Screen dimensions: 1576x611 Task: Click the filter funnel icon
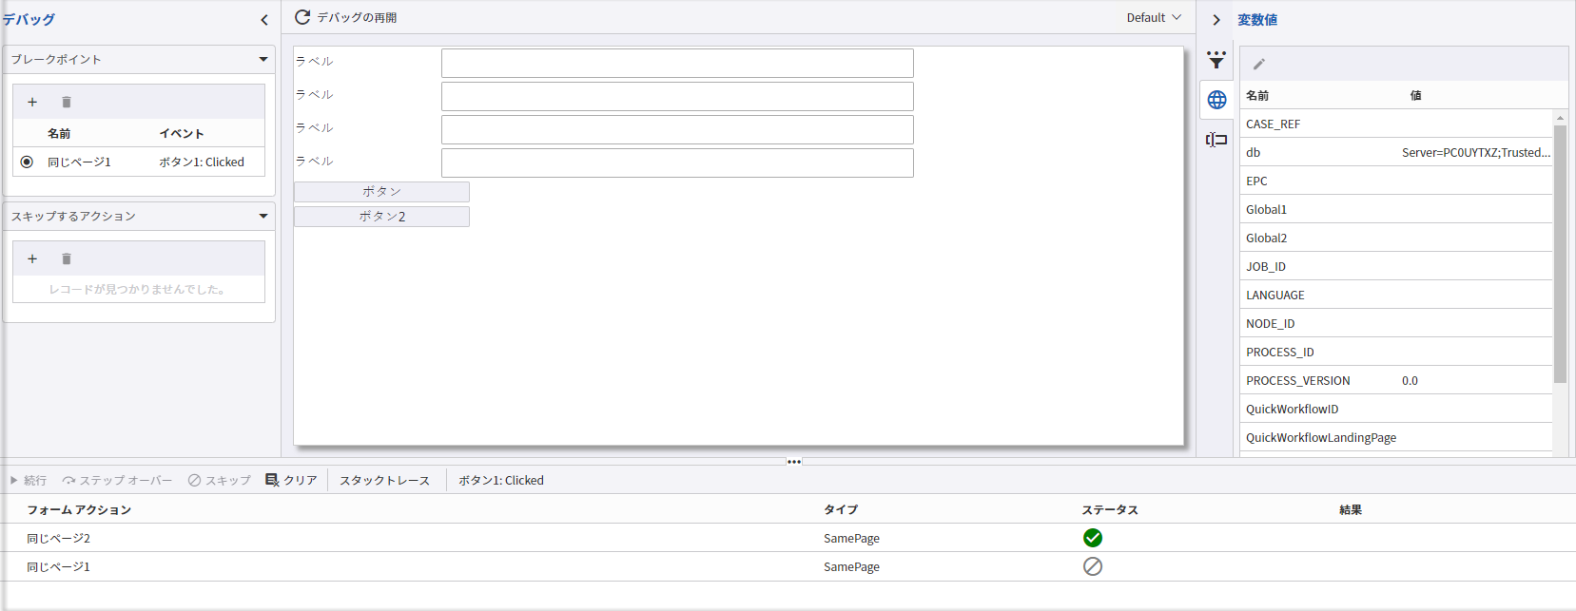[1216, 60]
